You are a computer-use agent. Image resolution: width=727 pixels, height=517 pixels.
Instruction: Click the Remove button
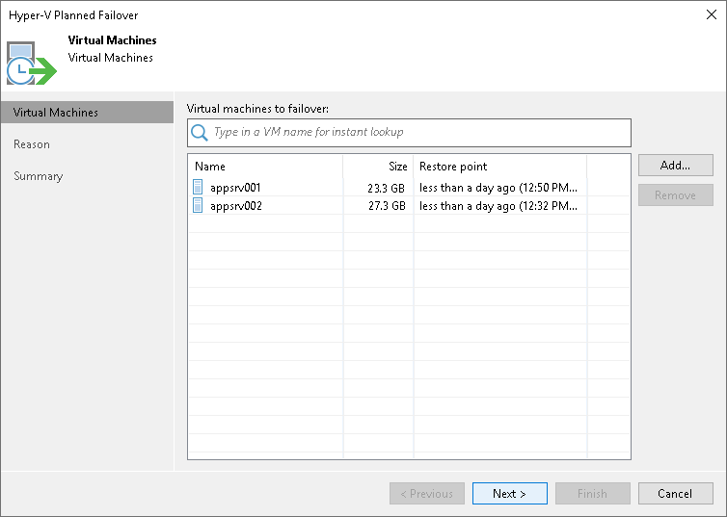(x=676, y=195)
